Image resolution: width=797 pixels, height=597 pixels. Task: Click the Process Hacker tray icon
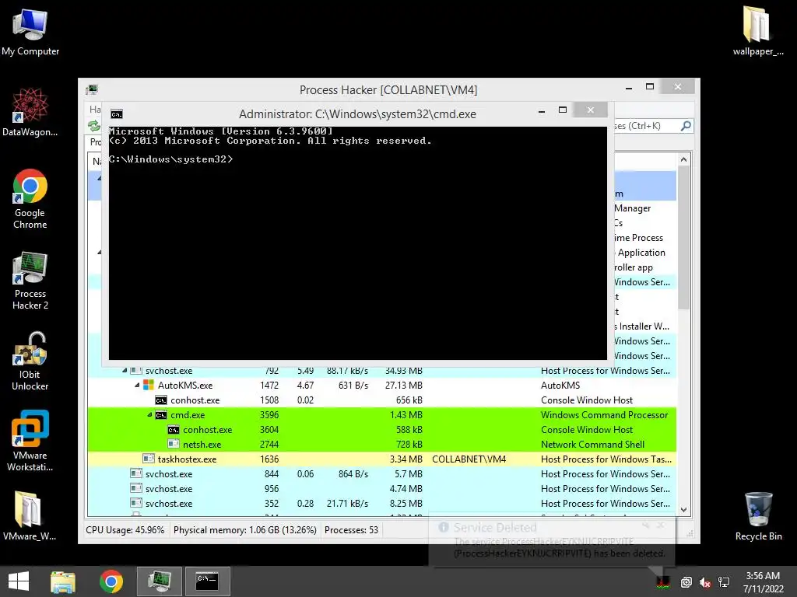[x=662, y=581]
